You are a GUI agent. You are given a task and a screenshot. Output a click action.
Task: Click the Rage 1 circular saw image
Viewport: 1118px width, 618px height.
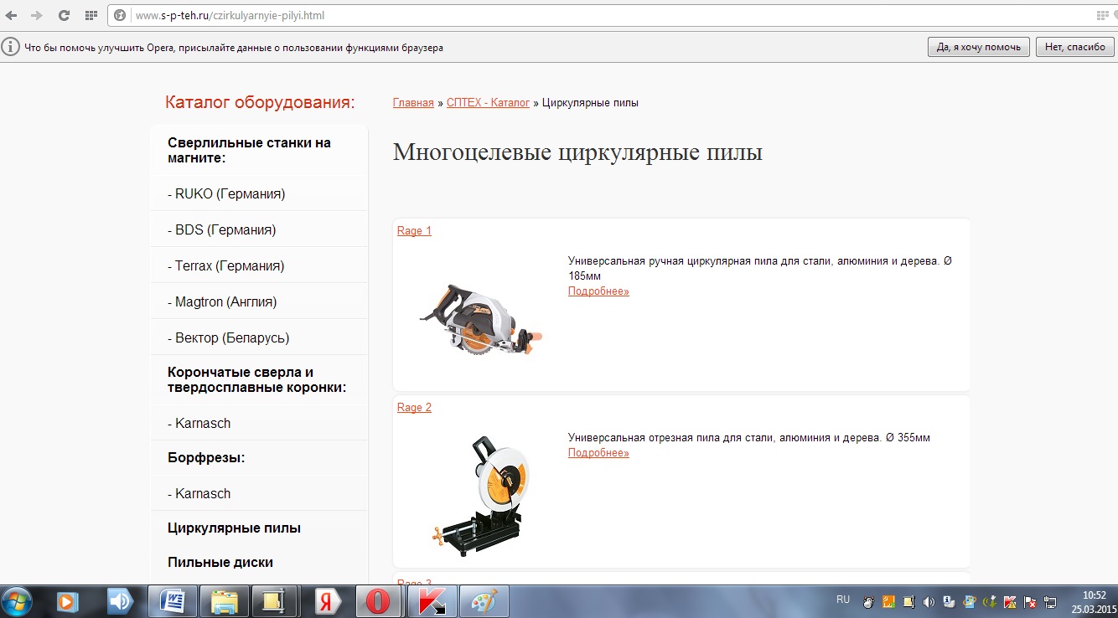(480, 320)
